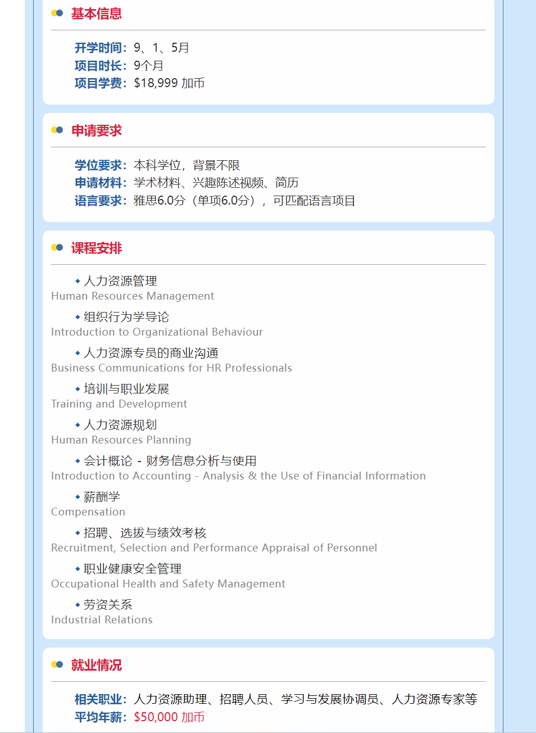Click the dot icon beside 申请要求
This screenshot has width=536, height=733.
tap(57, 130)
